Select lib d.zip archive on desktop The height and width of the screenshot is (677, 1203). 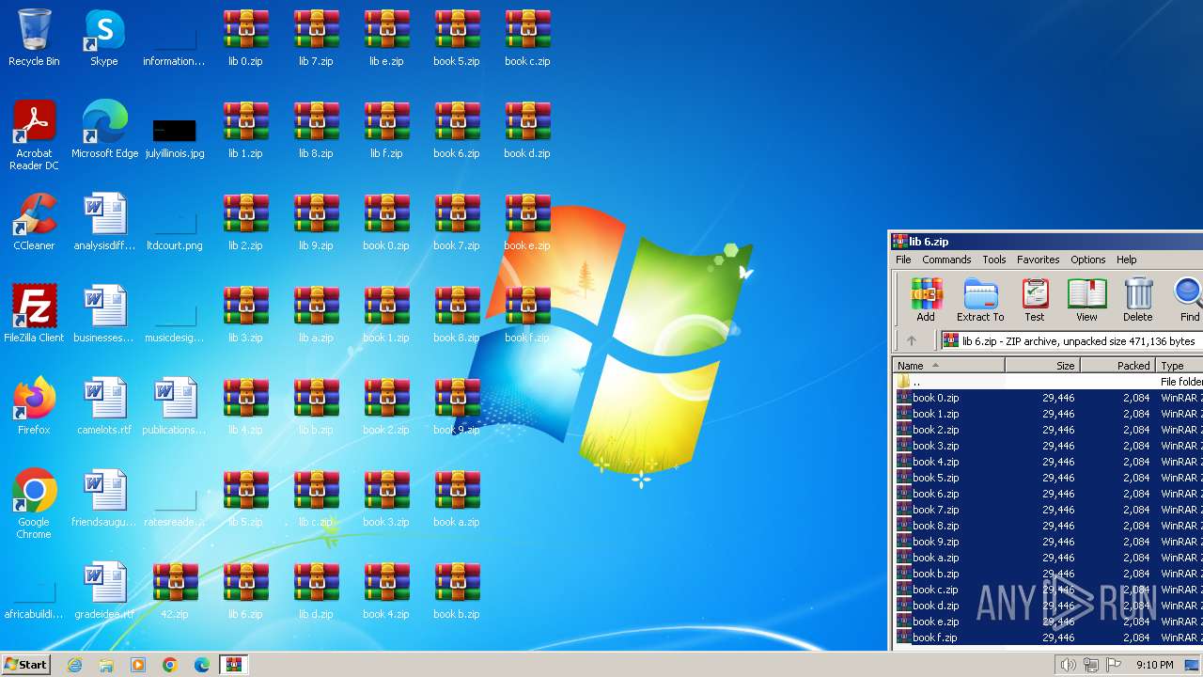coord(316,591)
